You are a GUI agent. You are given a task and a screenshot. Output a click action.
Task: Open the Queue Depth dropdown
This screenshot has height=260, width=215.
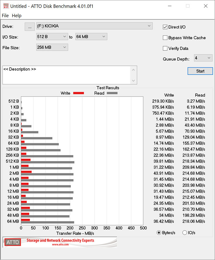203,58
